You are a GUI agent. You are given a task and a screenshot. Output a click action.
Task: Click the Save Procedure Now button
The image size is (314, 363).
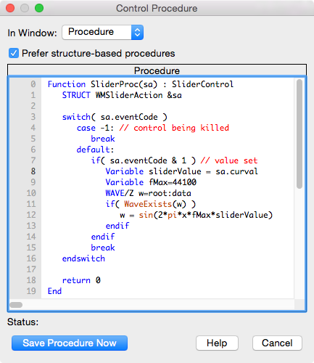pos(70,343)
